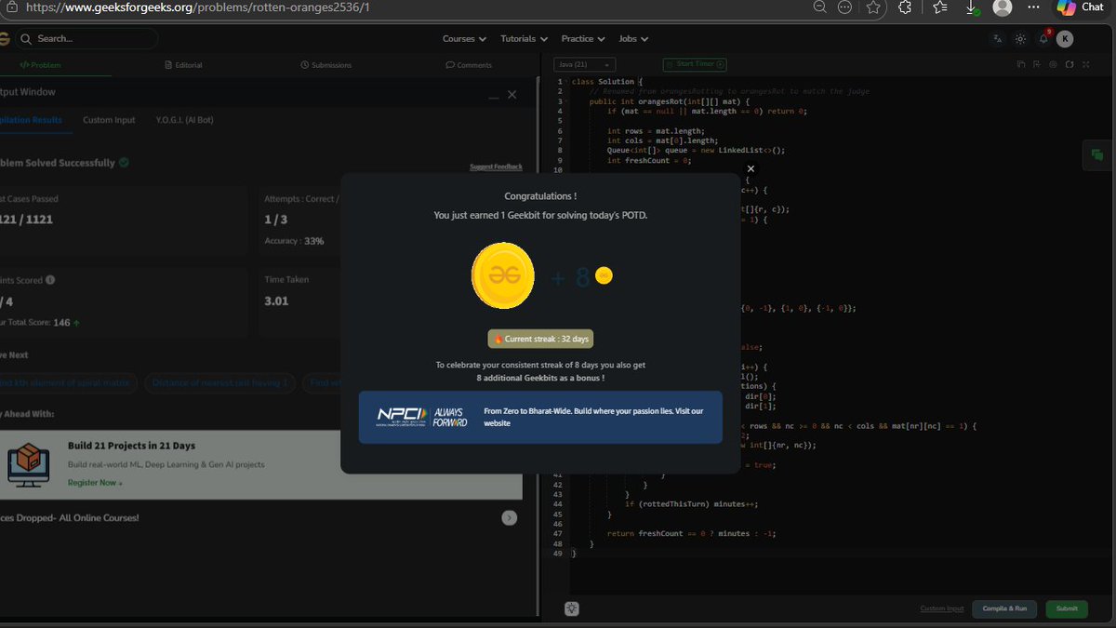Select the Compilation Results tab
The width and height of the screenshot is (1116, 628).
[x=32, y=120]
